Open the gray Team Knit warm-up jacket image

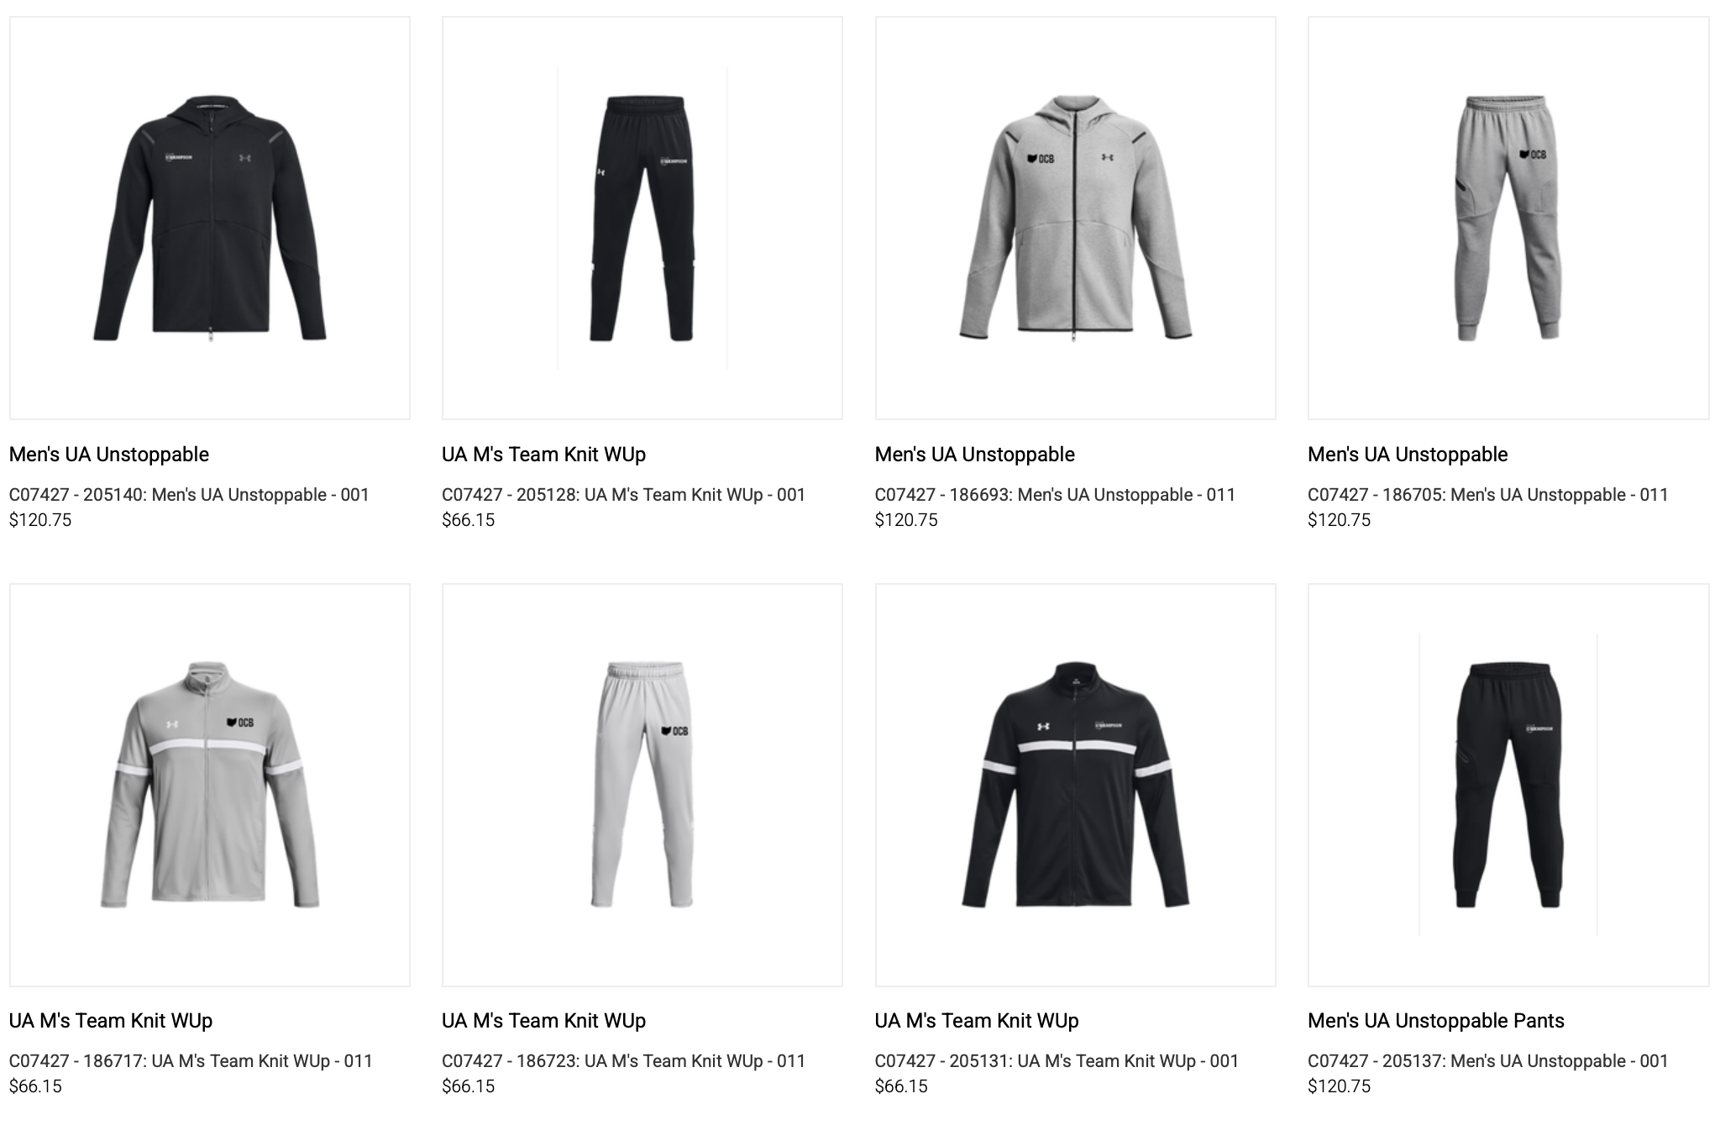210,785
